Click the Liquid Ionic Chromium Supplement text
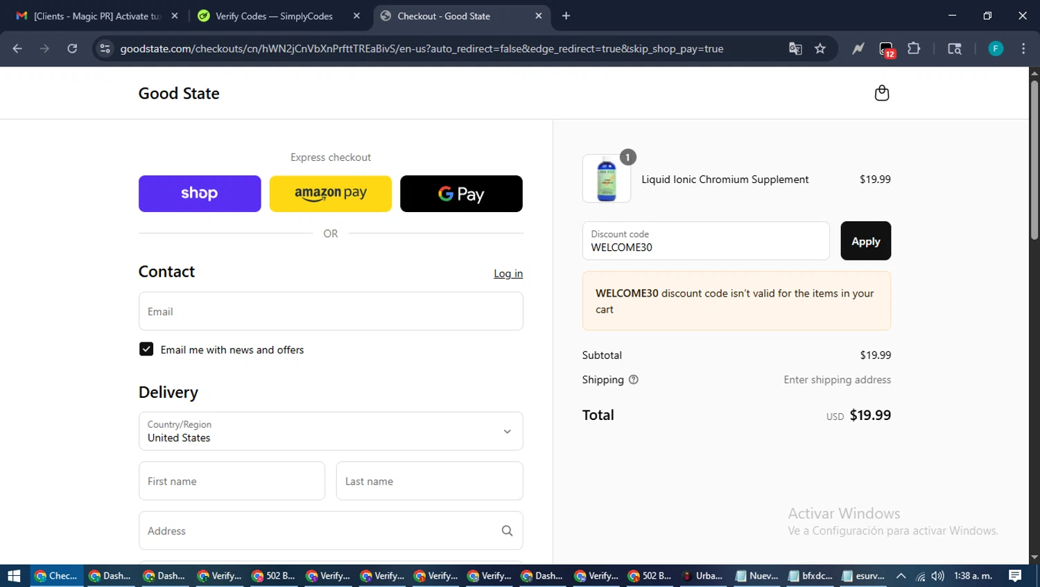The image size is (1040, 587). click(x=725, y=179)
